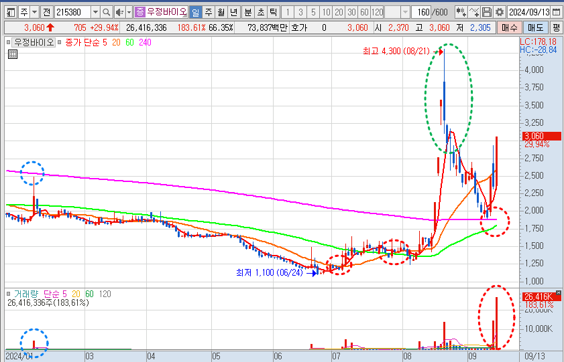Open the calendar date picker icon
The height and width of the screenshot is (362, 564).
coord(556,13)
